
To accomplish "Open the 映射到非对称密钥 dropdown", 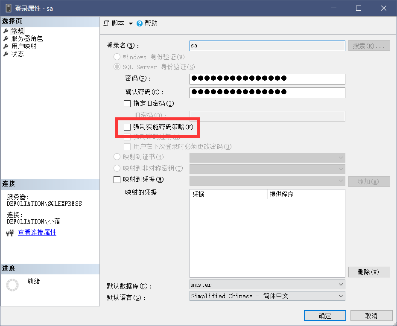I will pyautogui.click(x=267, y=169).
